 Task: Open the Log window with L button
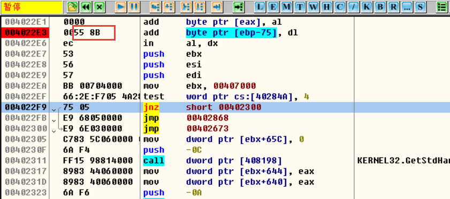click(x=260, y=6)
